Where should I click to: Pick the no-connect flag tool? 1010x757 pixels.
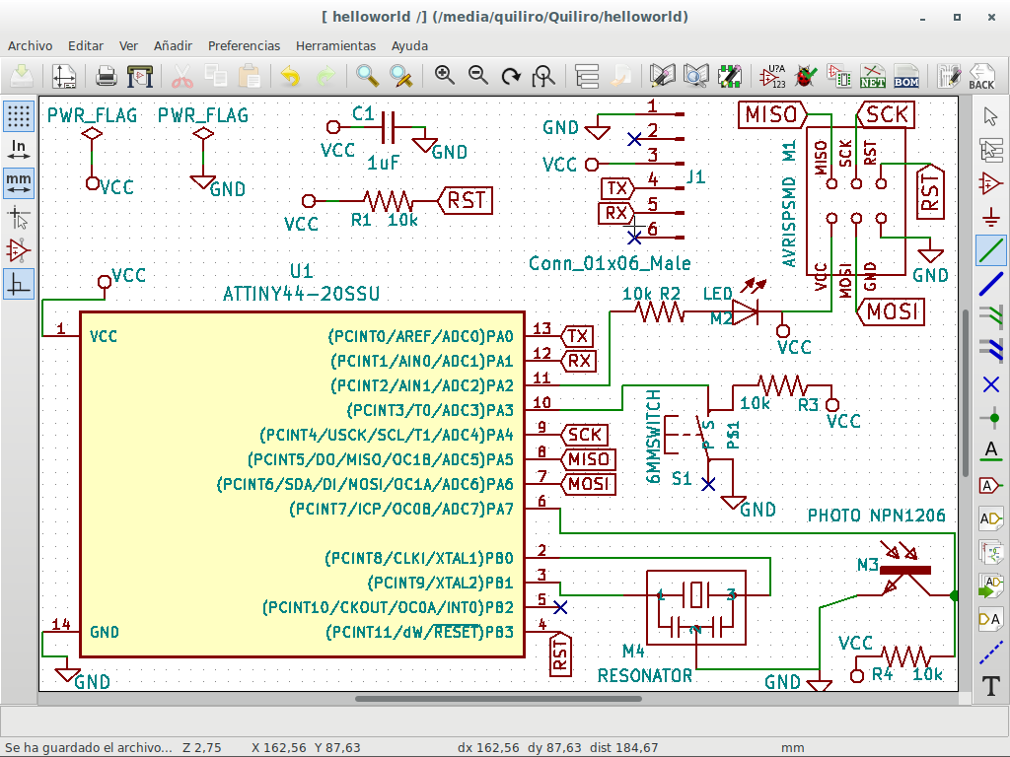[990, 384]
